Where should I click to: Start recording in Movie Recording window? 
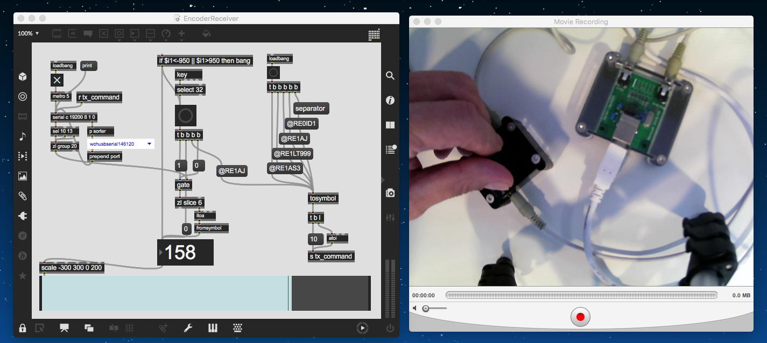pyautogui.click(x=580, y=317)
